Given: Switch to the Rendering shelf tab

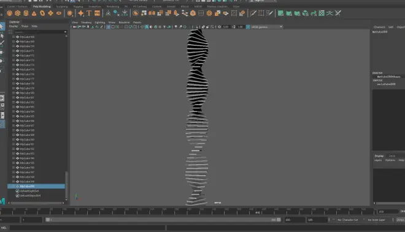Looking at the screenshot, I should pyautogui.click(x=113, y=7).
